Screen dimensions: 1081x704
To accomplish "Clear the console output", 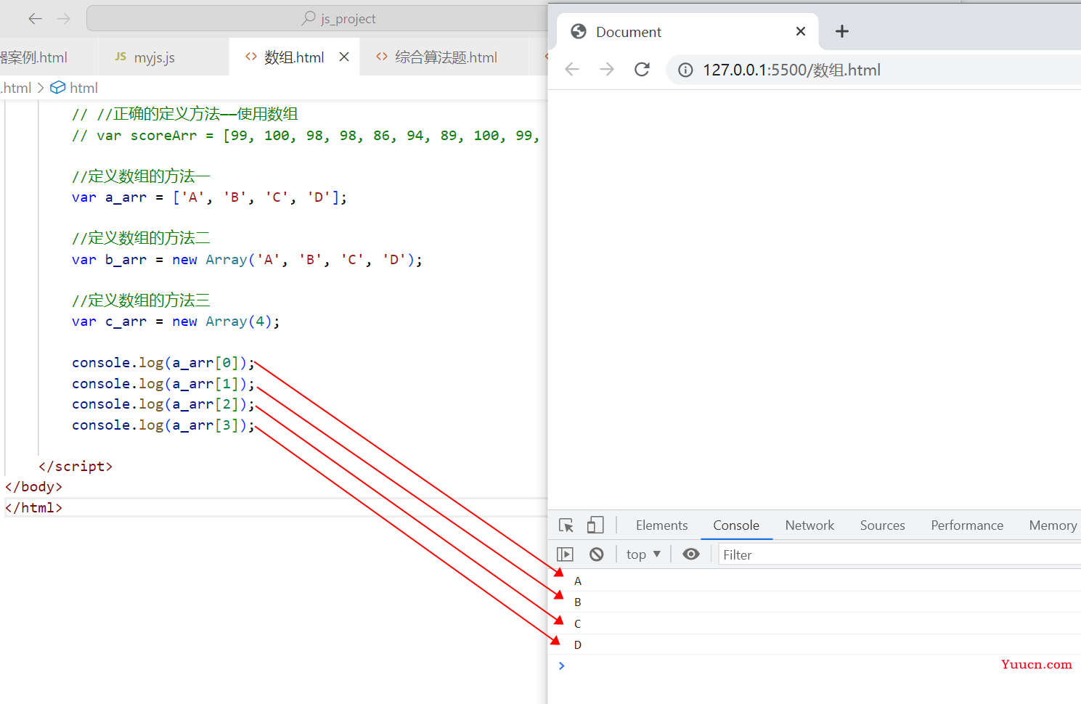I will coord(597,554).
